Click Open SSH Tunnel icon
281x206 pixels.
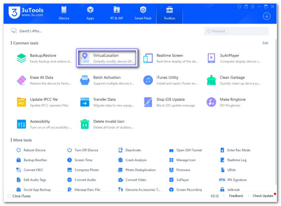point(171,150)
